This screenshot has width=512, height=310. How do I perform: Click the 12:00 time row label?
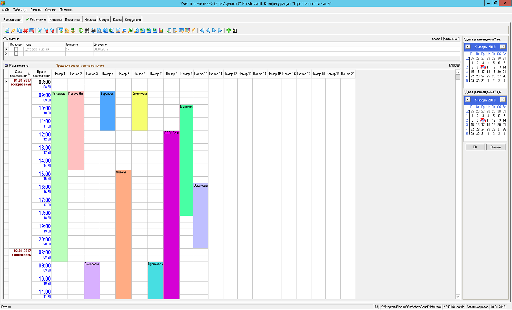pyautogui.click(x=45, y=134)
